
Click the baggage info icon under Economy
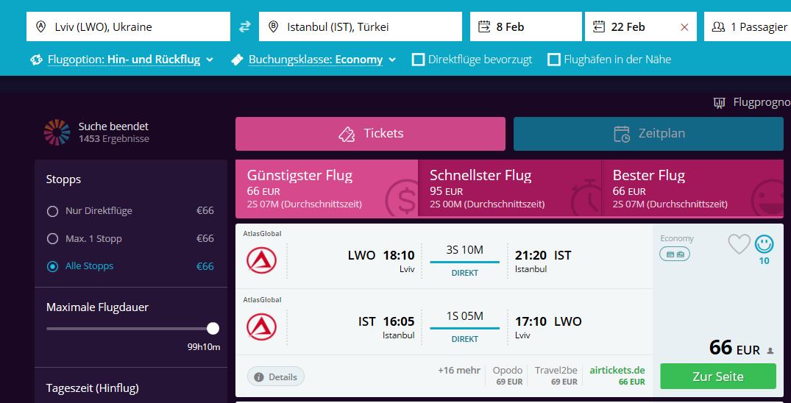(675, 254)
